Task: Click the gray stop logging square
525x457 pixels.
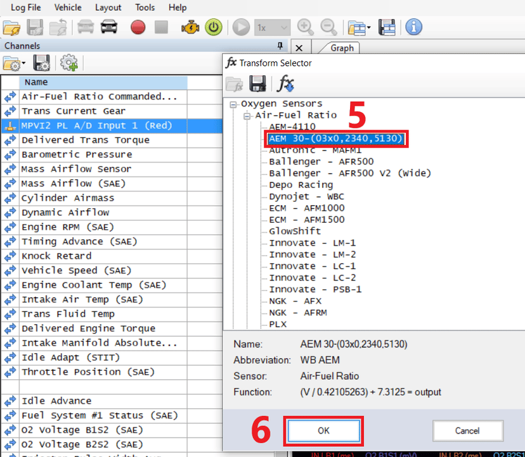Action: (162, 27)
